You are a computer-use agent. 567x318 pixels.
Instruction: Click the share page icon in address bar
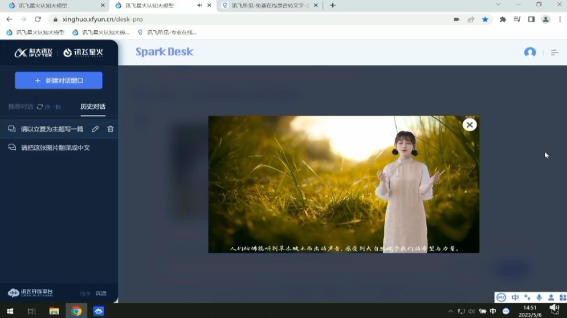(471, 19)
